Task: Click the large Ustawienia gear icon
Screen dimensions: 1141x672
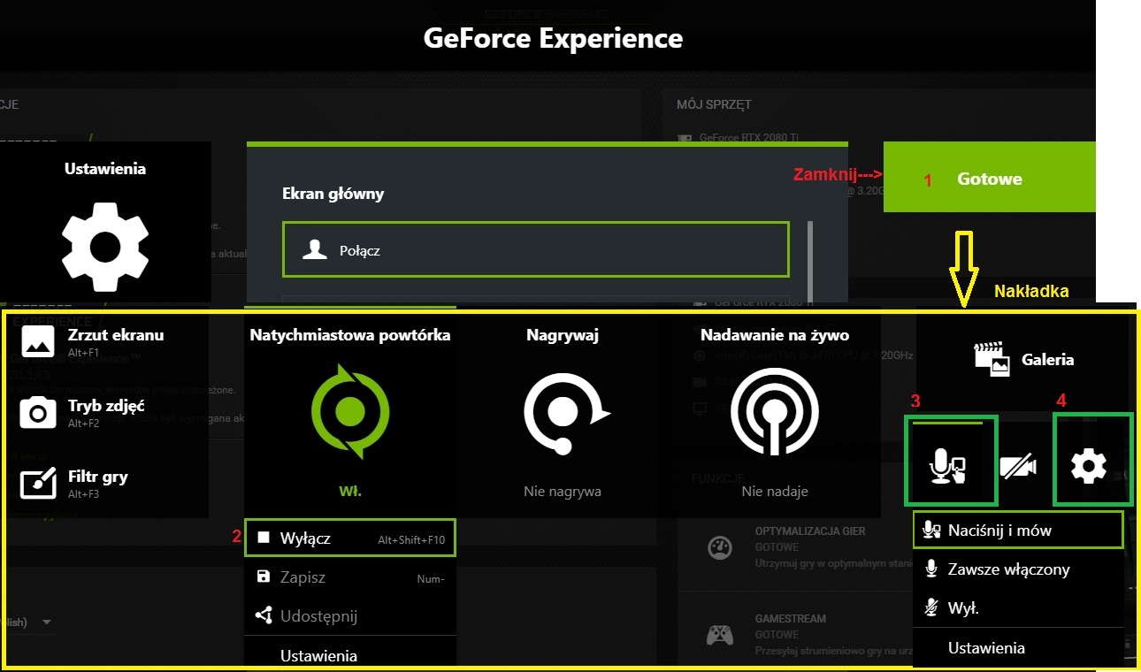Action: coord(104,247)
